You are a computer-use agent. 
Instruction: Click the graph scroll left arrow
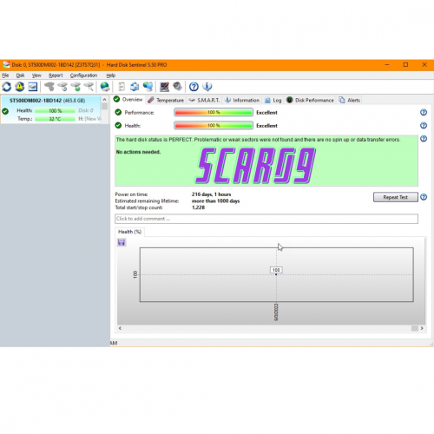(x=120, y=328)
